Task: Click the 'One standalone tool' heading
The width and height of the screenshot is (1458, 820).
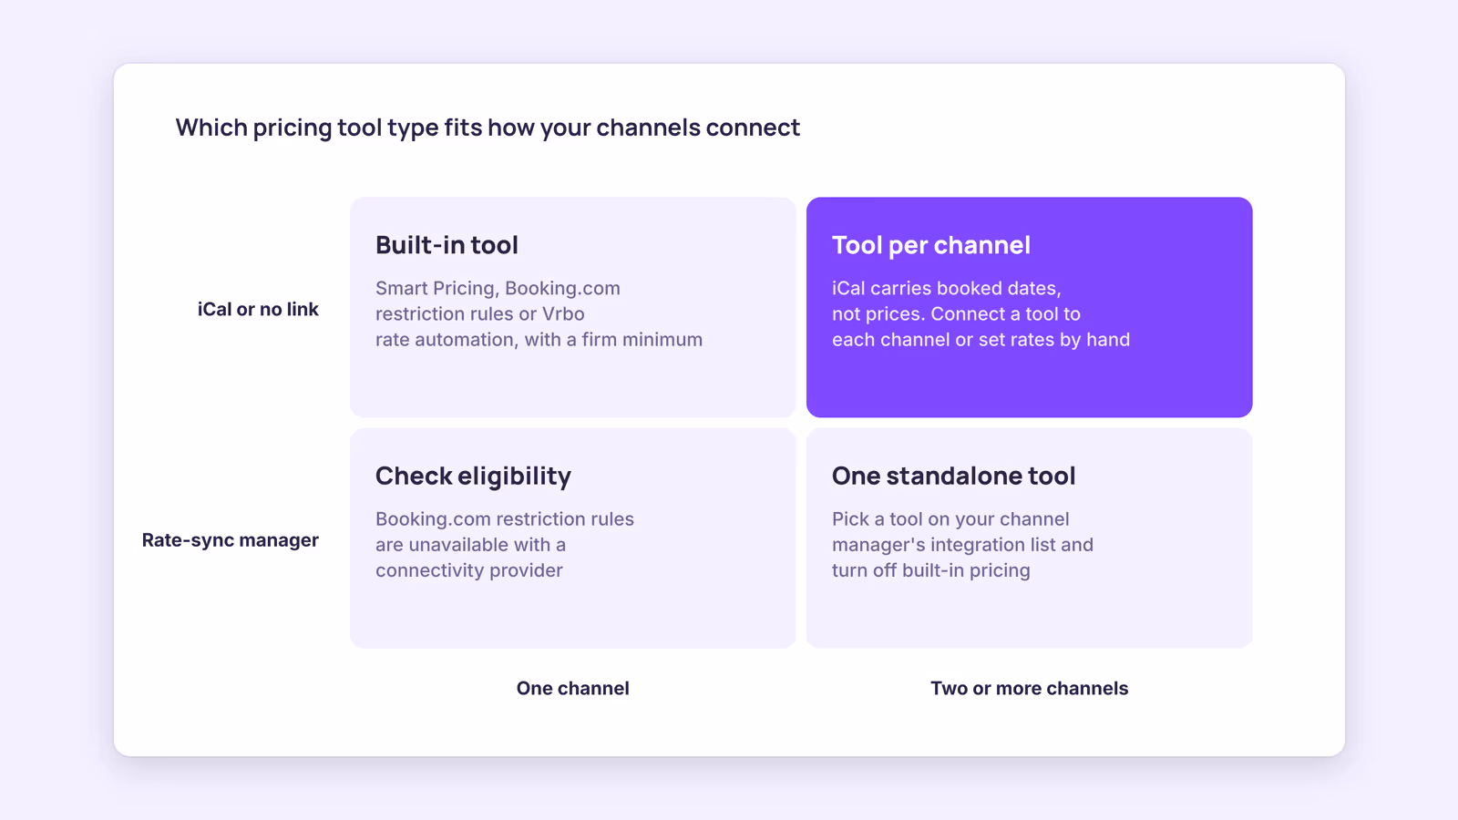Action: click(953, 476)
